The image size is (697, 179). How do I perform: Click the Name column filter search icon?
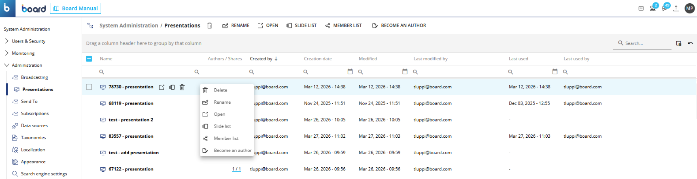tap(102, 72)
